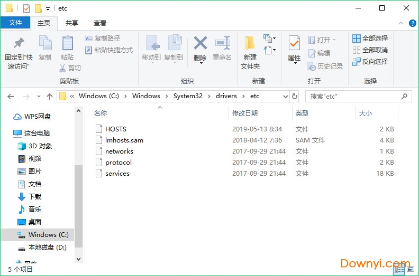Click the Copy ribbon icon

click(45, 43)
